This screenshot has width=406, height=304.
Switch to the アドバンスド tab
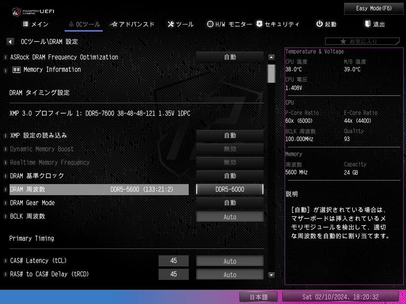(133, 24)
